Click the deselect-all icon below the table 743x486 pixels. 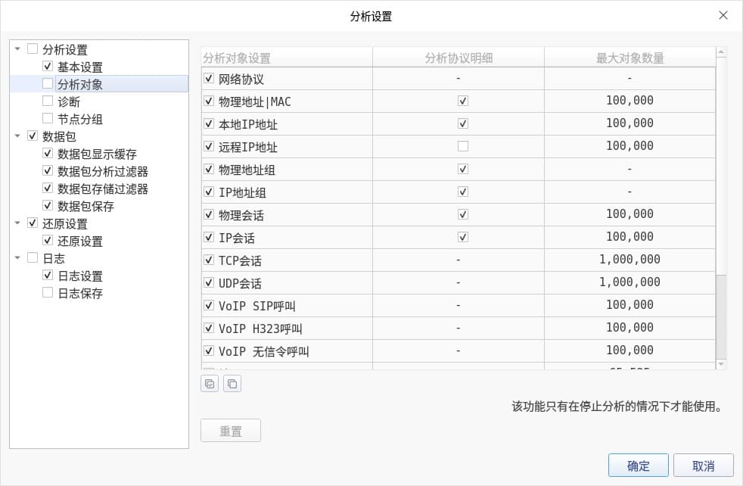tap(232, 384)
